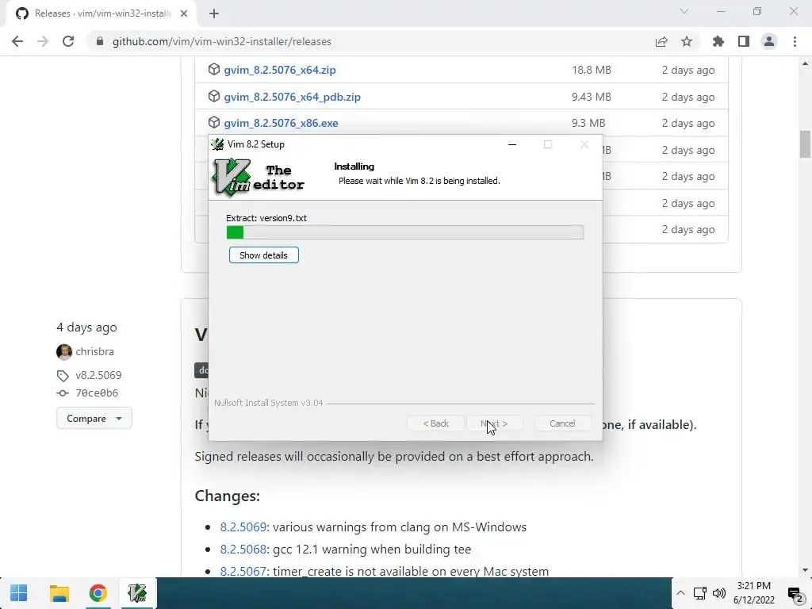Viewport: 812px width, 609px height.
Task: Click the Back button in Vim Setup
Action: tap(435, 423)
